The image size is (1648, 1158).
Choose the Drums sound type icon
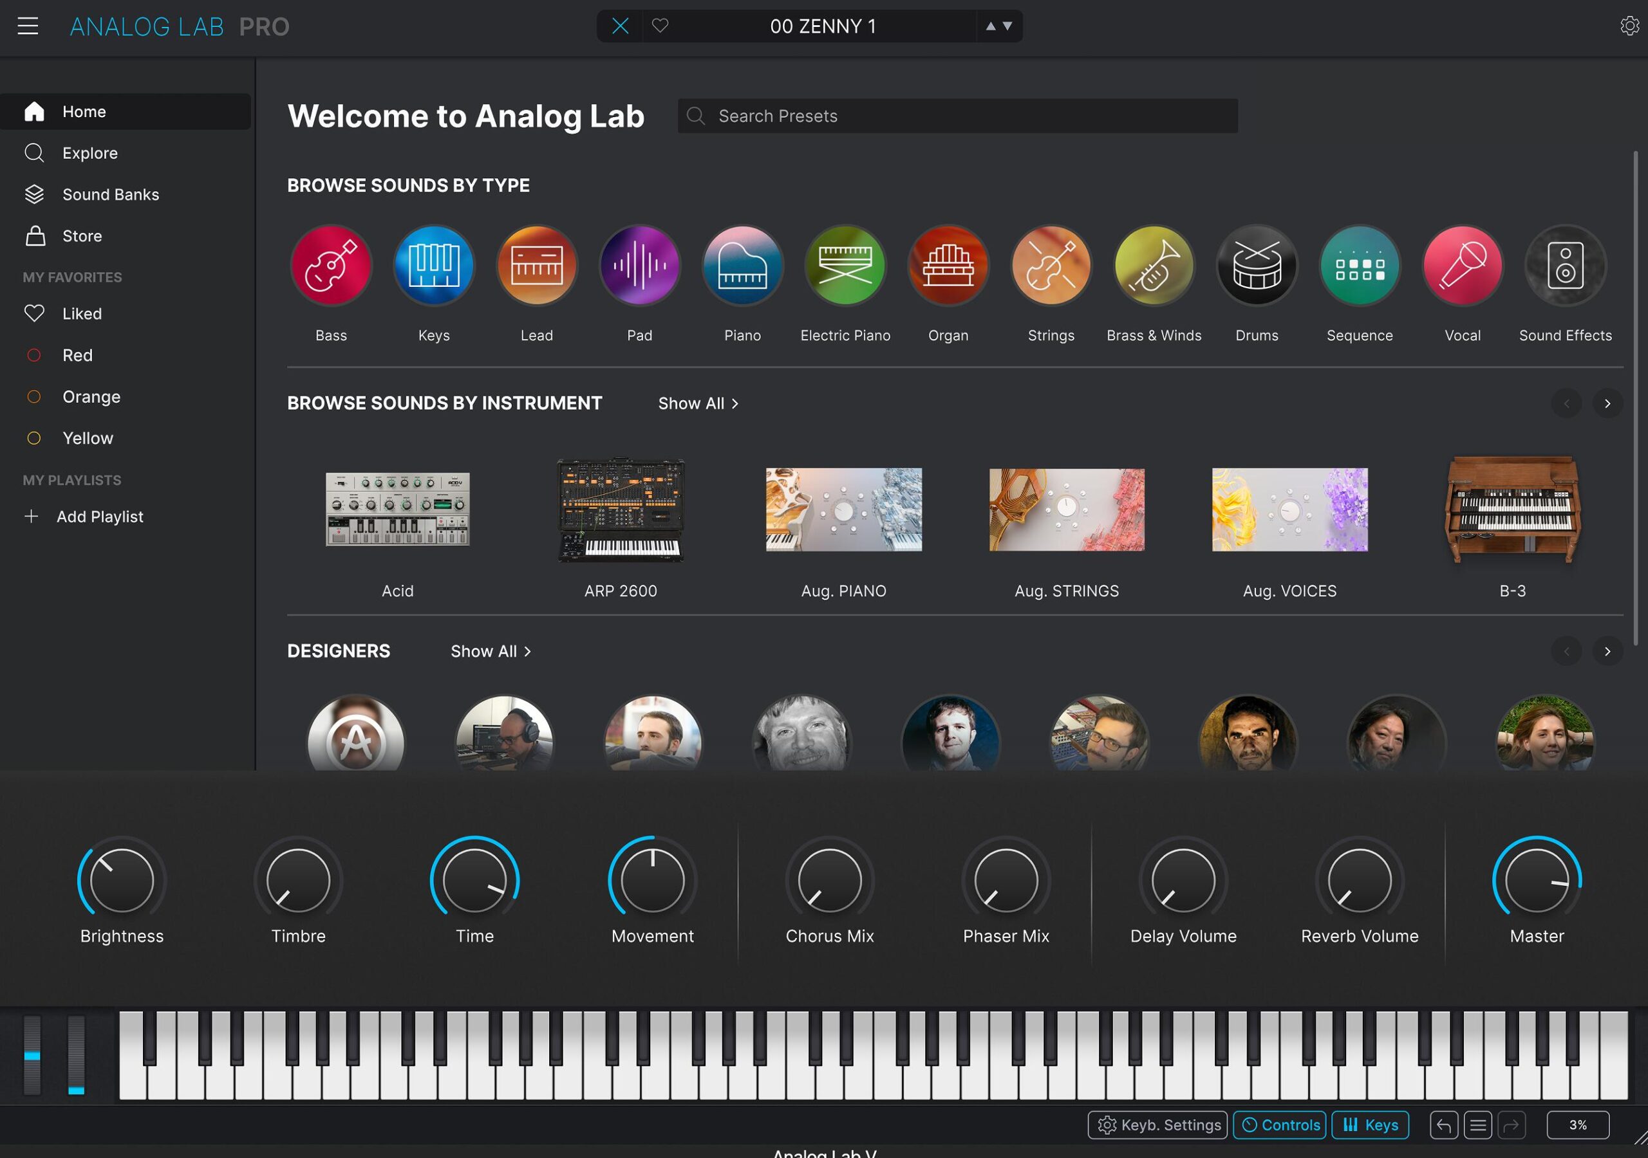point(1256,266)
